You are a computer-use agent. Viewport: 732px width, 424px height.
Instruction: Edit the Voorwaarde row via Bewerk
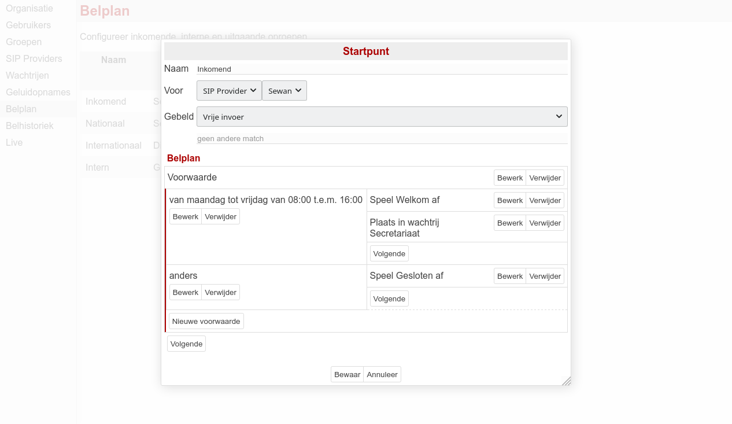(509, 178)
